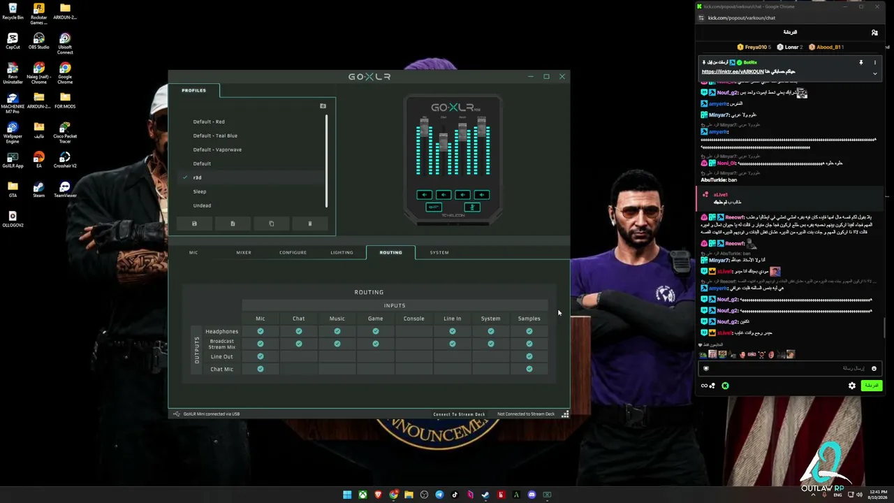Open the Windows Start menu
This screenshot has width=894, height=503.
click(x=347, y=495)
